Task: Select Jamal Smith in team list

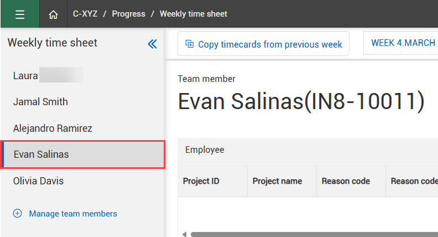Action: point(40,102)
